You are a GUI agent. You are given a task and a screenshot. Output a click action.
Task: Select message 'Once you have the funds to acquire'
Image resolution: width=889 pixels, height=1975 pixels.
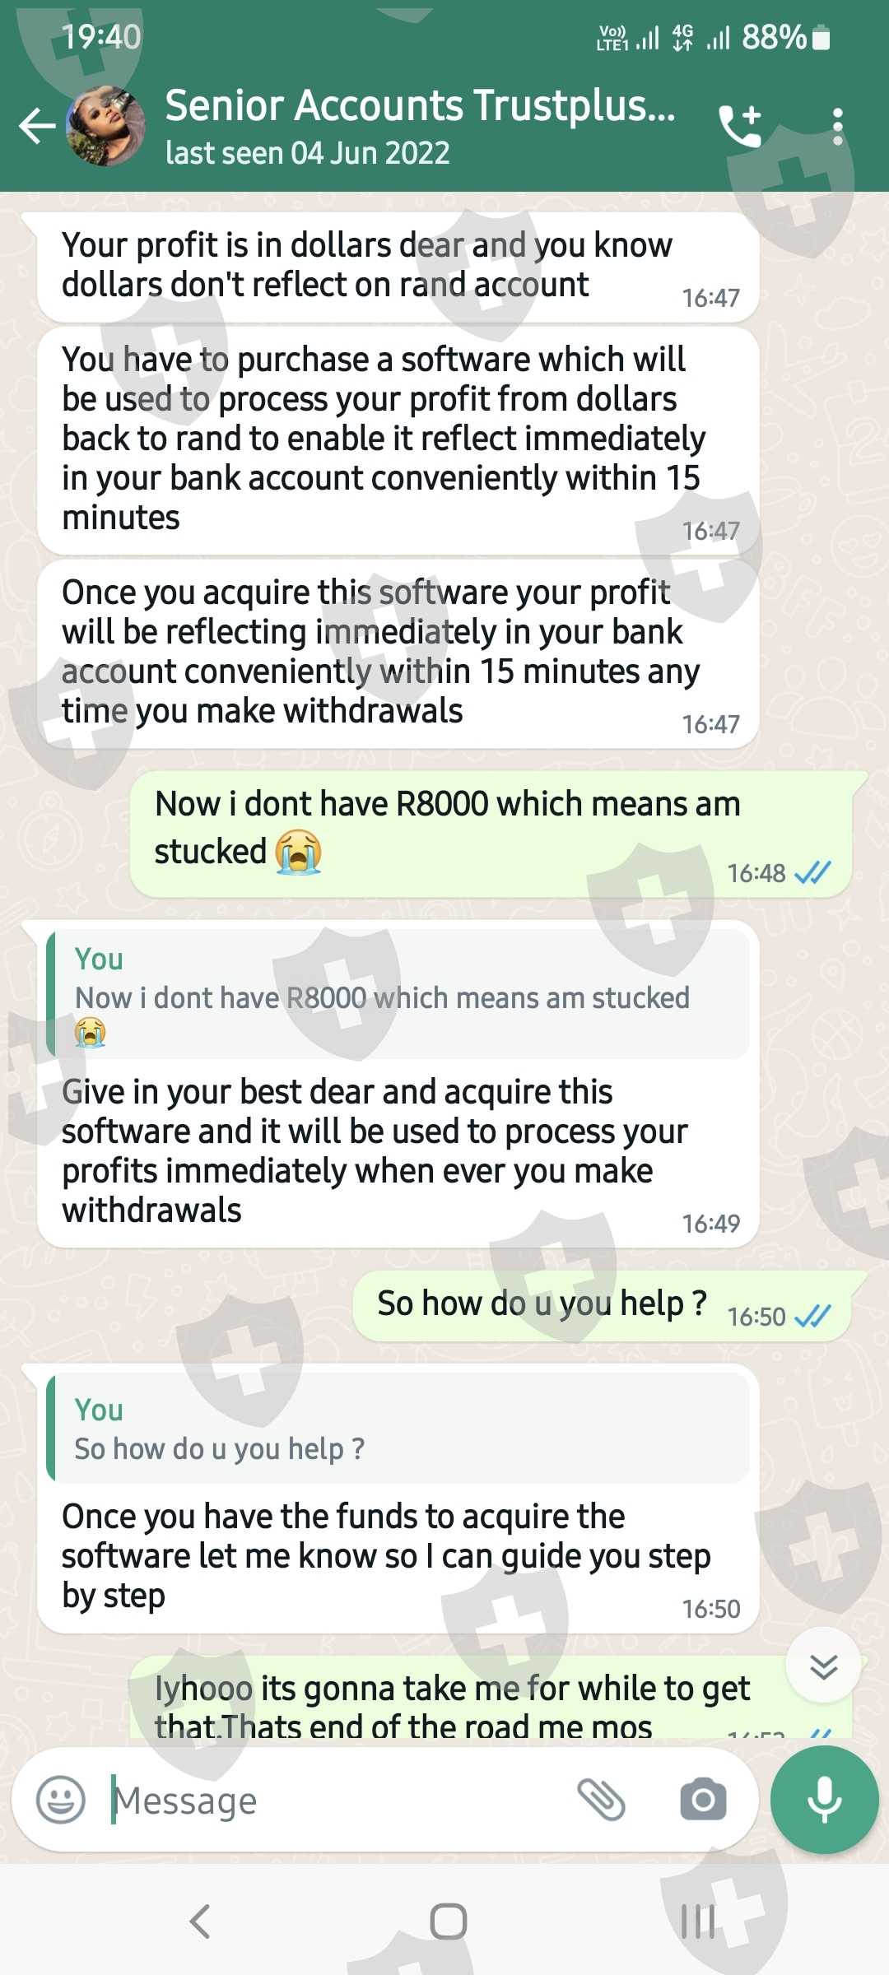398,1499
